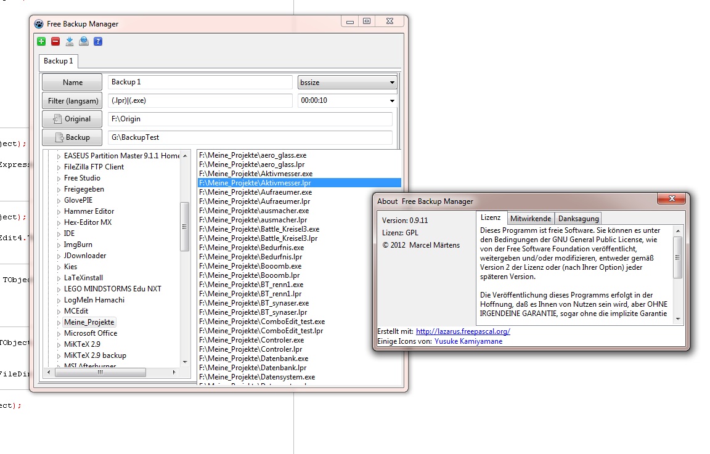Click the drive with globe toolbar icon
The width and height of the screenshot is (710, 454).
[83, 41]
